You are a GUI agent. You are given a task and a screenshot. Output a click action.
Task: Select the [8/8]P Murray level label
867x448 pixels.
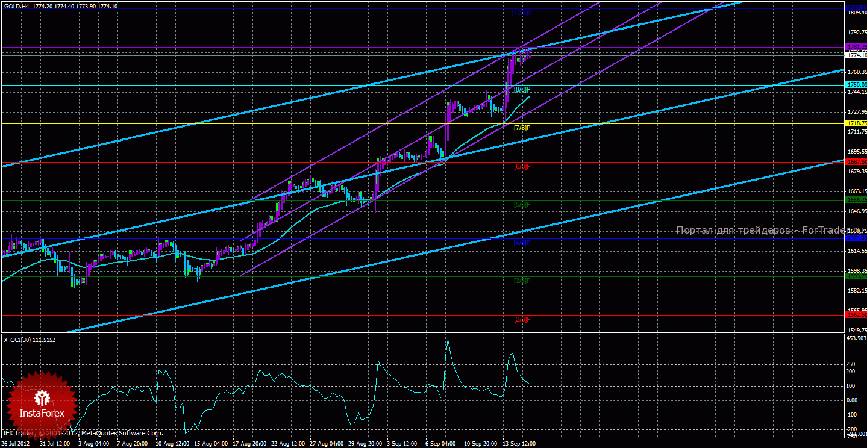tap(521, 89)
